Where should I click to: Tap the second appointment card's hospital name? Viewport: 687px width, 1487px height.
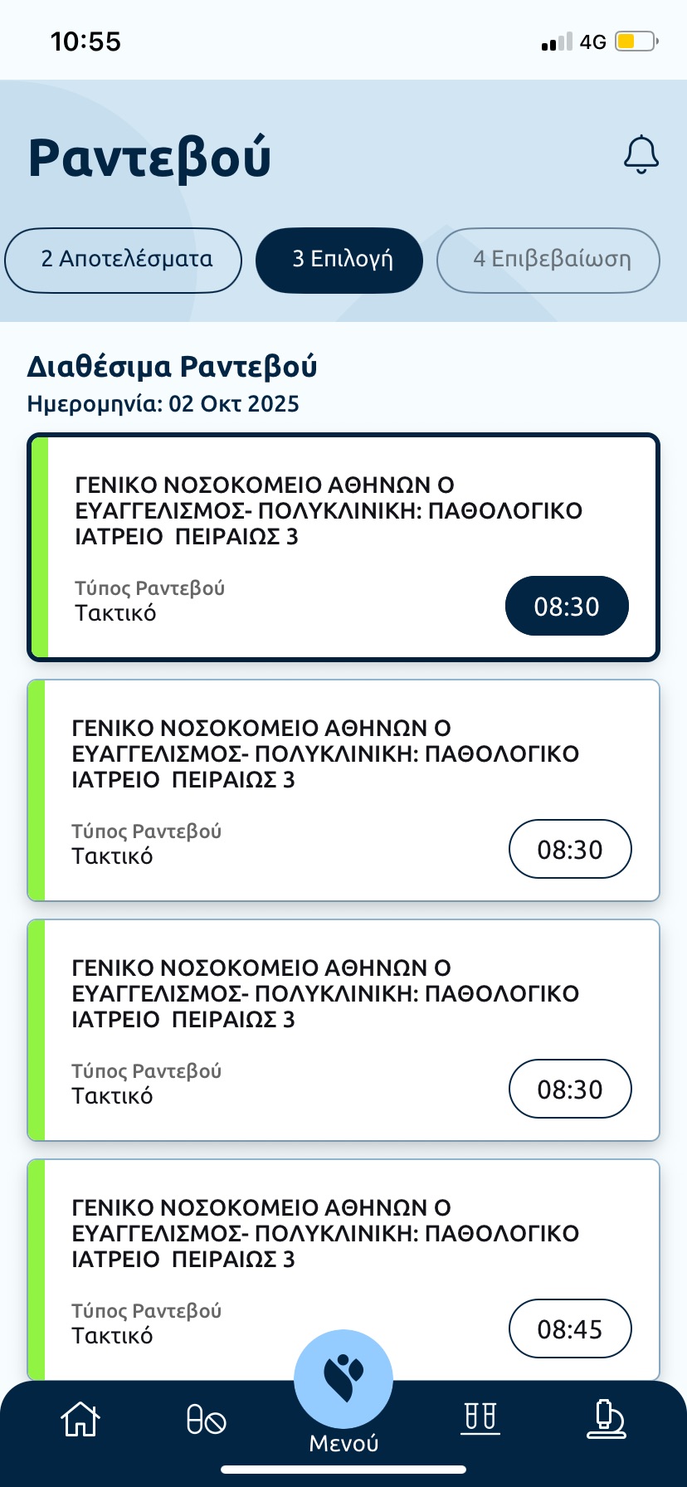325,753
